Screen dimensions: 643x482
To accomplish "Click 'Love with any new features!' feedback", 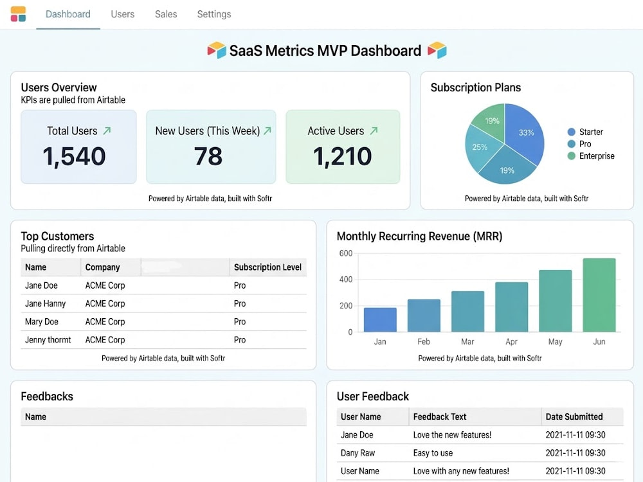I will point(461,471).
